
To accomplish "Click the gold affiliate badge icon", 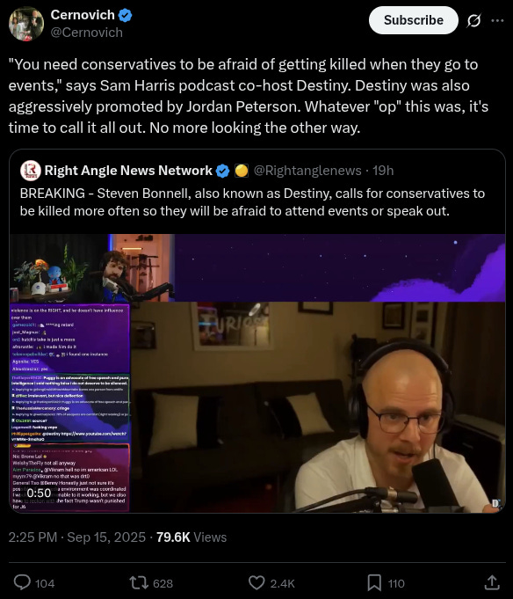I will pos(242,171).
